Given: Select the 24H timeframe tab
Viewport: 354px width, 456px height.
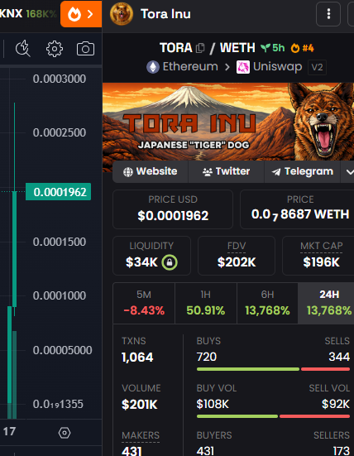Looking at the screenshot, I should tap(326, 303).
